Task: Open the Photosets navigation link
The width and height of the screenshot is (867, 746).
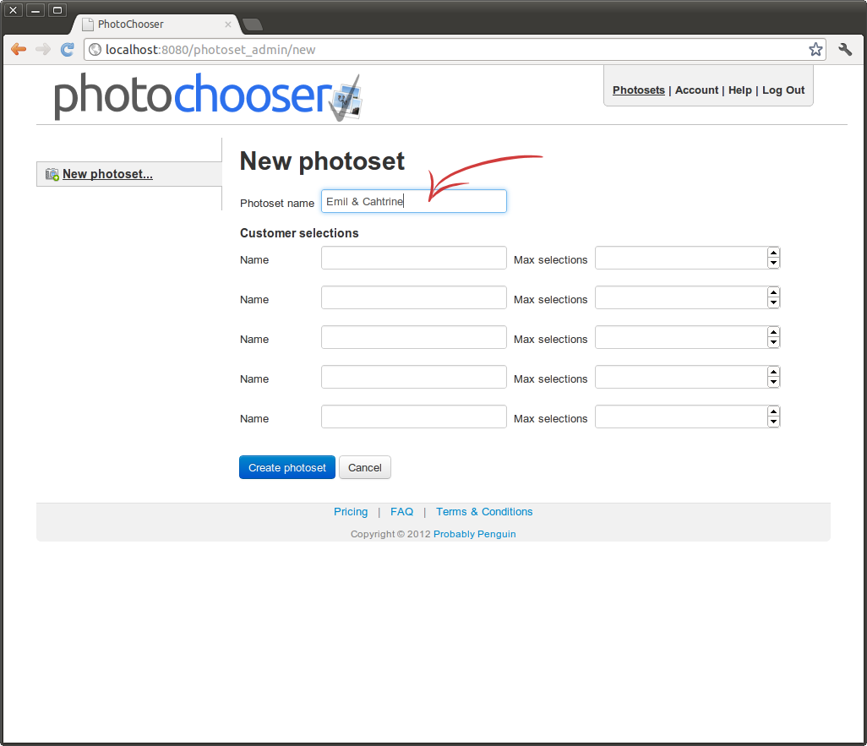Action: click(638, 90)
